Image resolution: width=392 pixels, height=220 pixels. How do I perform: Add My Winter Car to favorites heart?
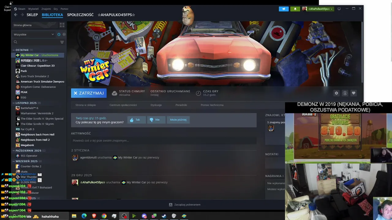click(x=353, y=93)
